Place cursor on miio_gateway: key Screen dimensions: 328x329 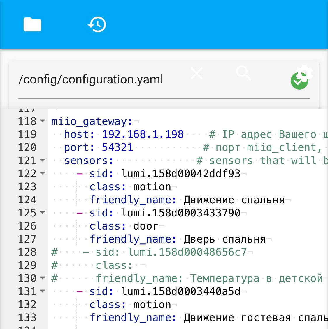92,122
